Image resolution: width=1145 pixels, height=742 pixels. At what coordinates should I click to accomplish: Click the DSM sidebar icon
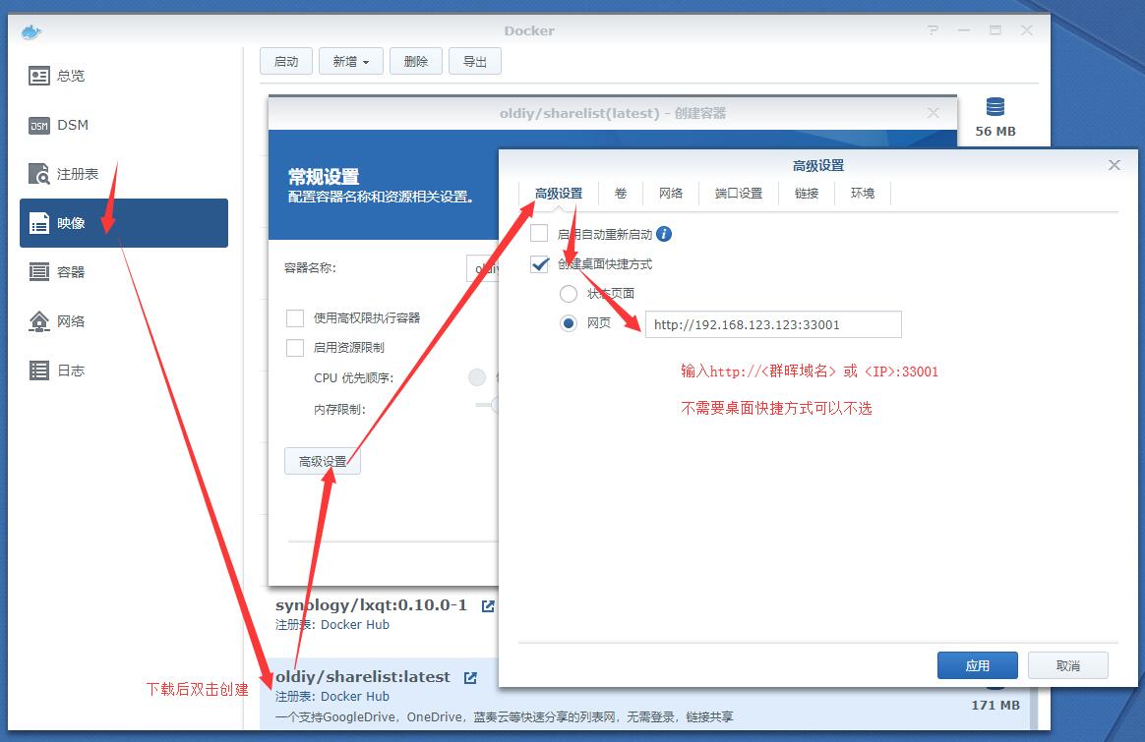tap(38, 126)
